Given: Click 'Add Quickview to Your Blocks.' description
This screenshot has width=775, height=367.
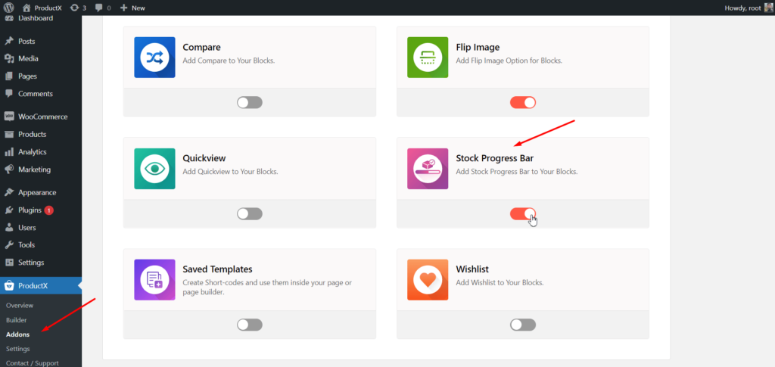Looking at the screenshot, I should (x=230, y=172).
